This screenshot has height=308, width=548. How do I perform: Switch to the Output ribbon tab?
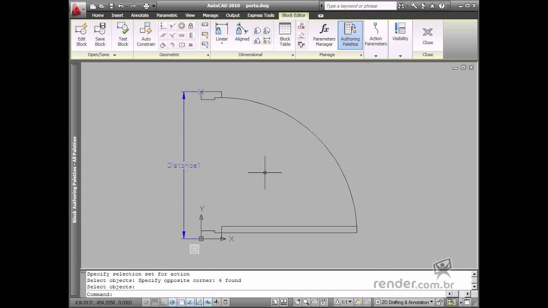(233, 15)
